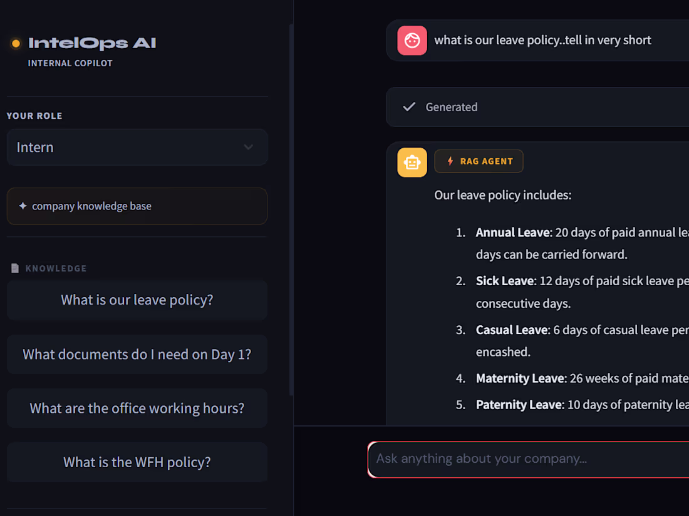Click the pink user avatar icon
The height and width of the screenshot is (516, 689).
tap(412, 41)
